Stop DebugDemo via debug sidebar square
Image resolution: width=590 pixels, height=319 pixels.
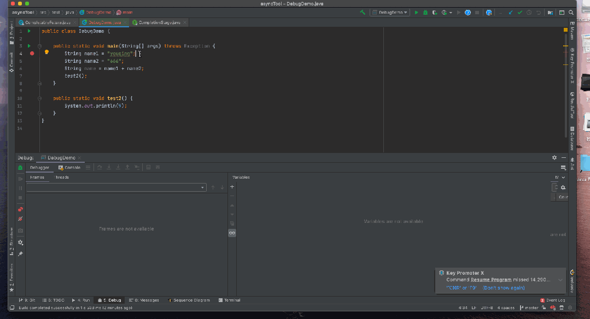(20, 198)
